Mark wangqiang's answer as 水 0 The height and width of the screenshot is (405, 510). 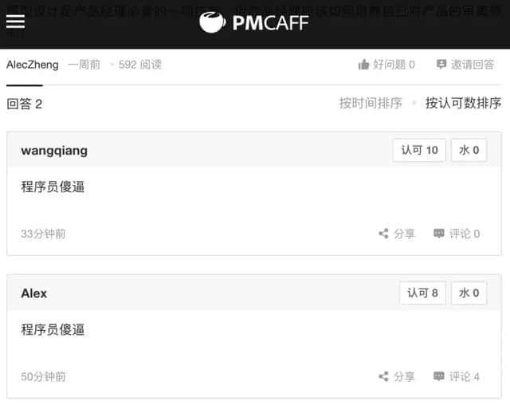point(469,150)
